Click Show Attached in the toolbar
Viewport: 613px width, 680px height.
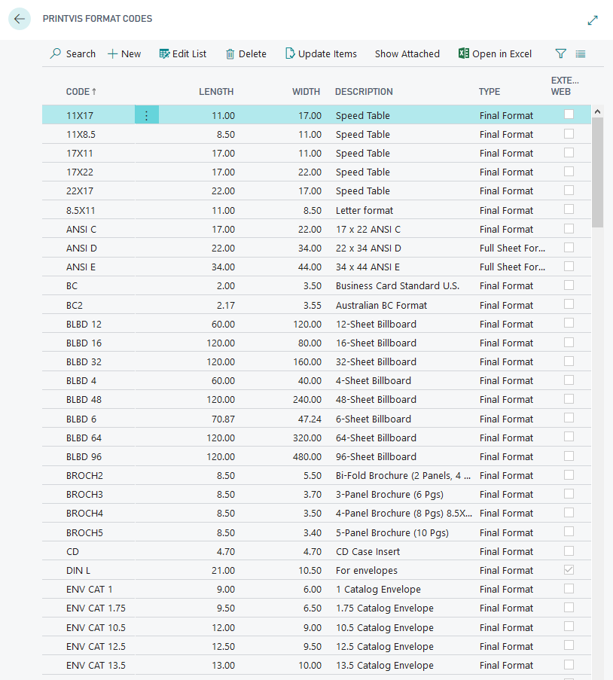[407, 53]
